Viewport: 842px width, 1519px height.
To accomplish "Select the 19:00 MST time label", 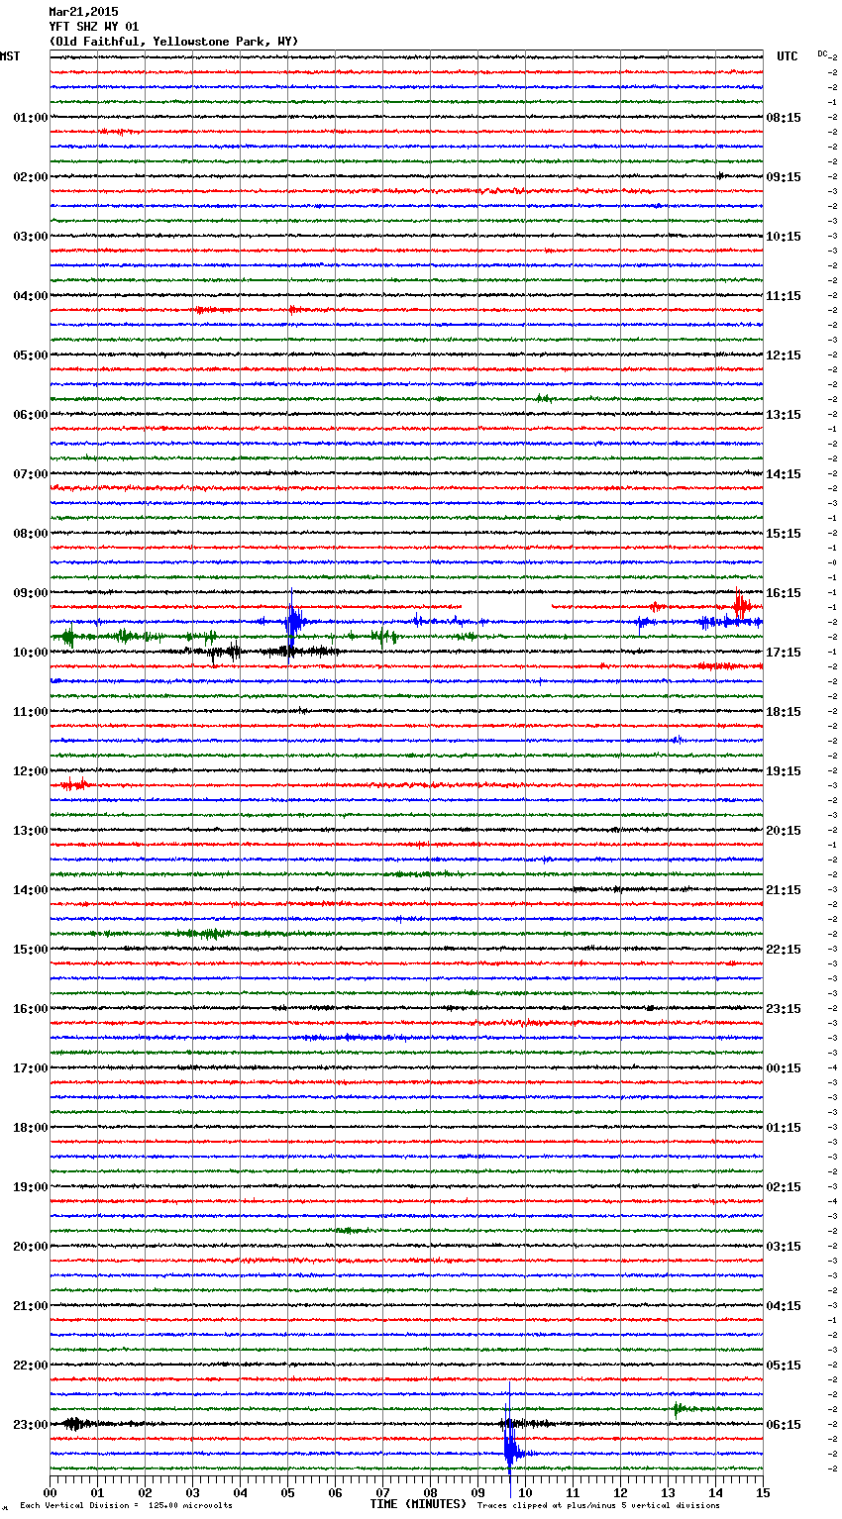I will (31, 1187).
